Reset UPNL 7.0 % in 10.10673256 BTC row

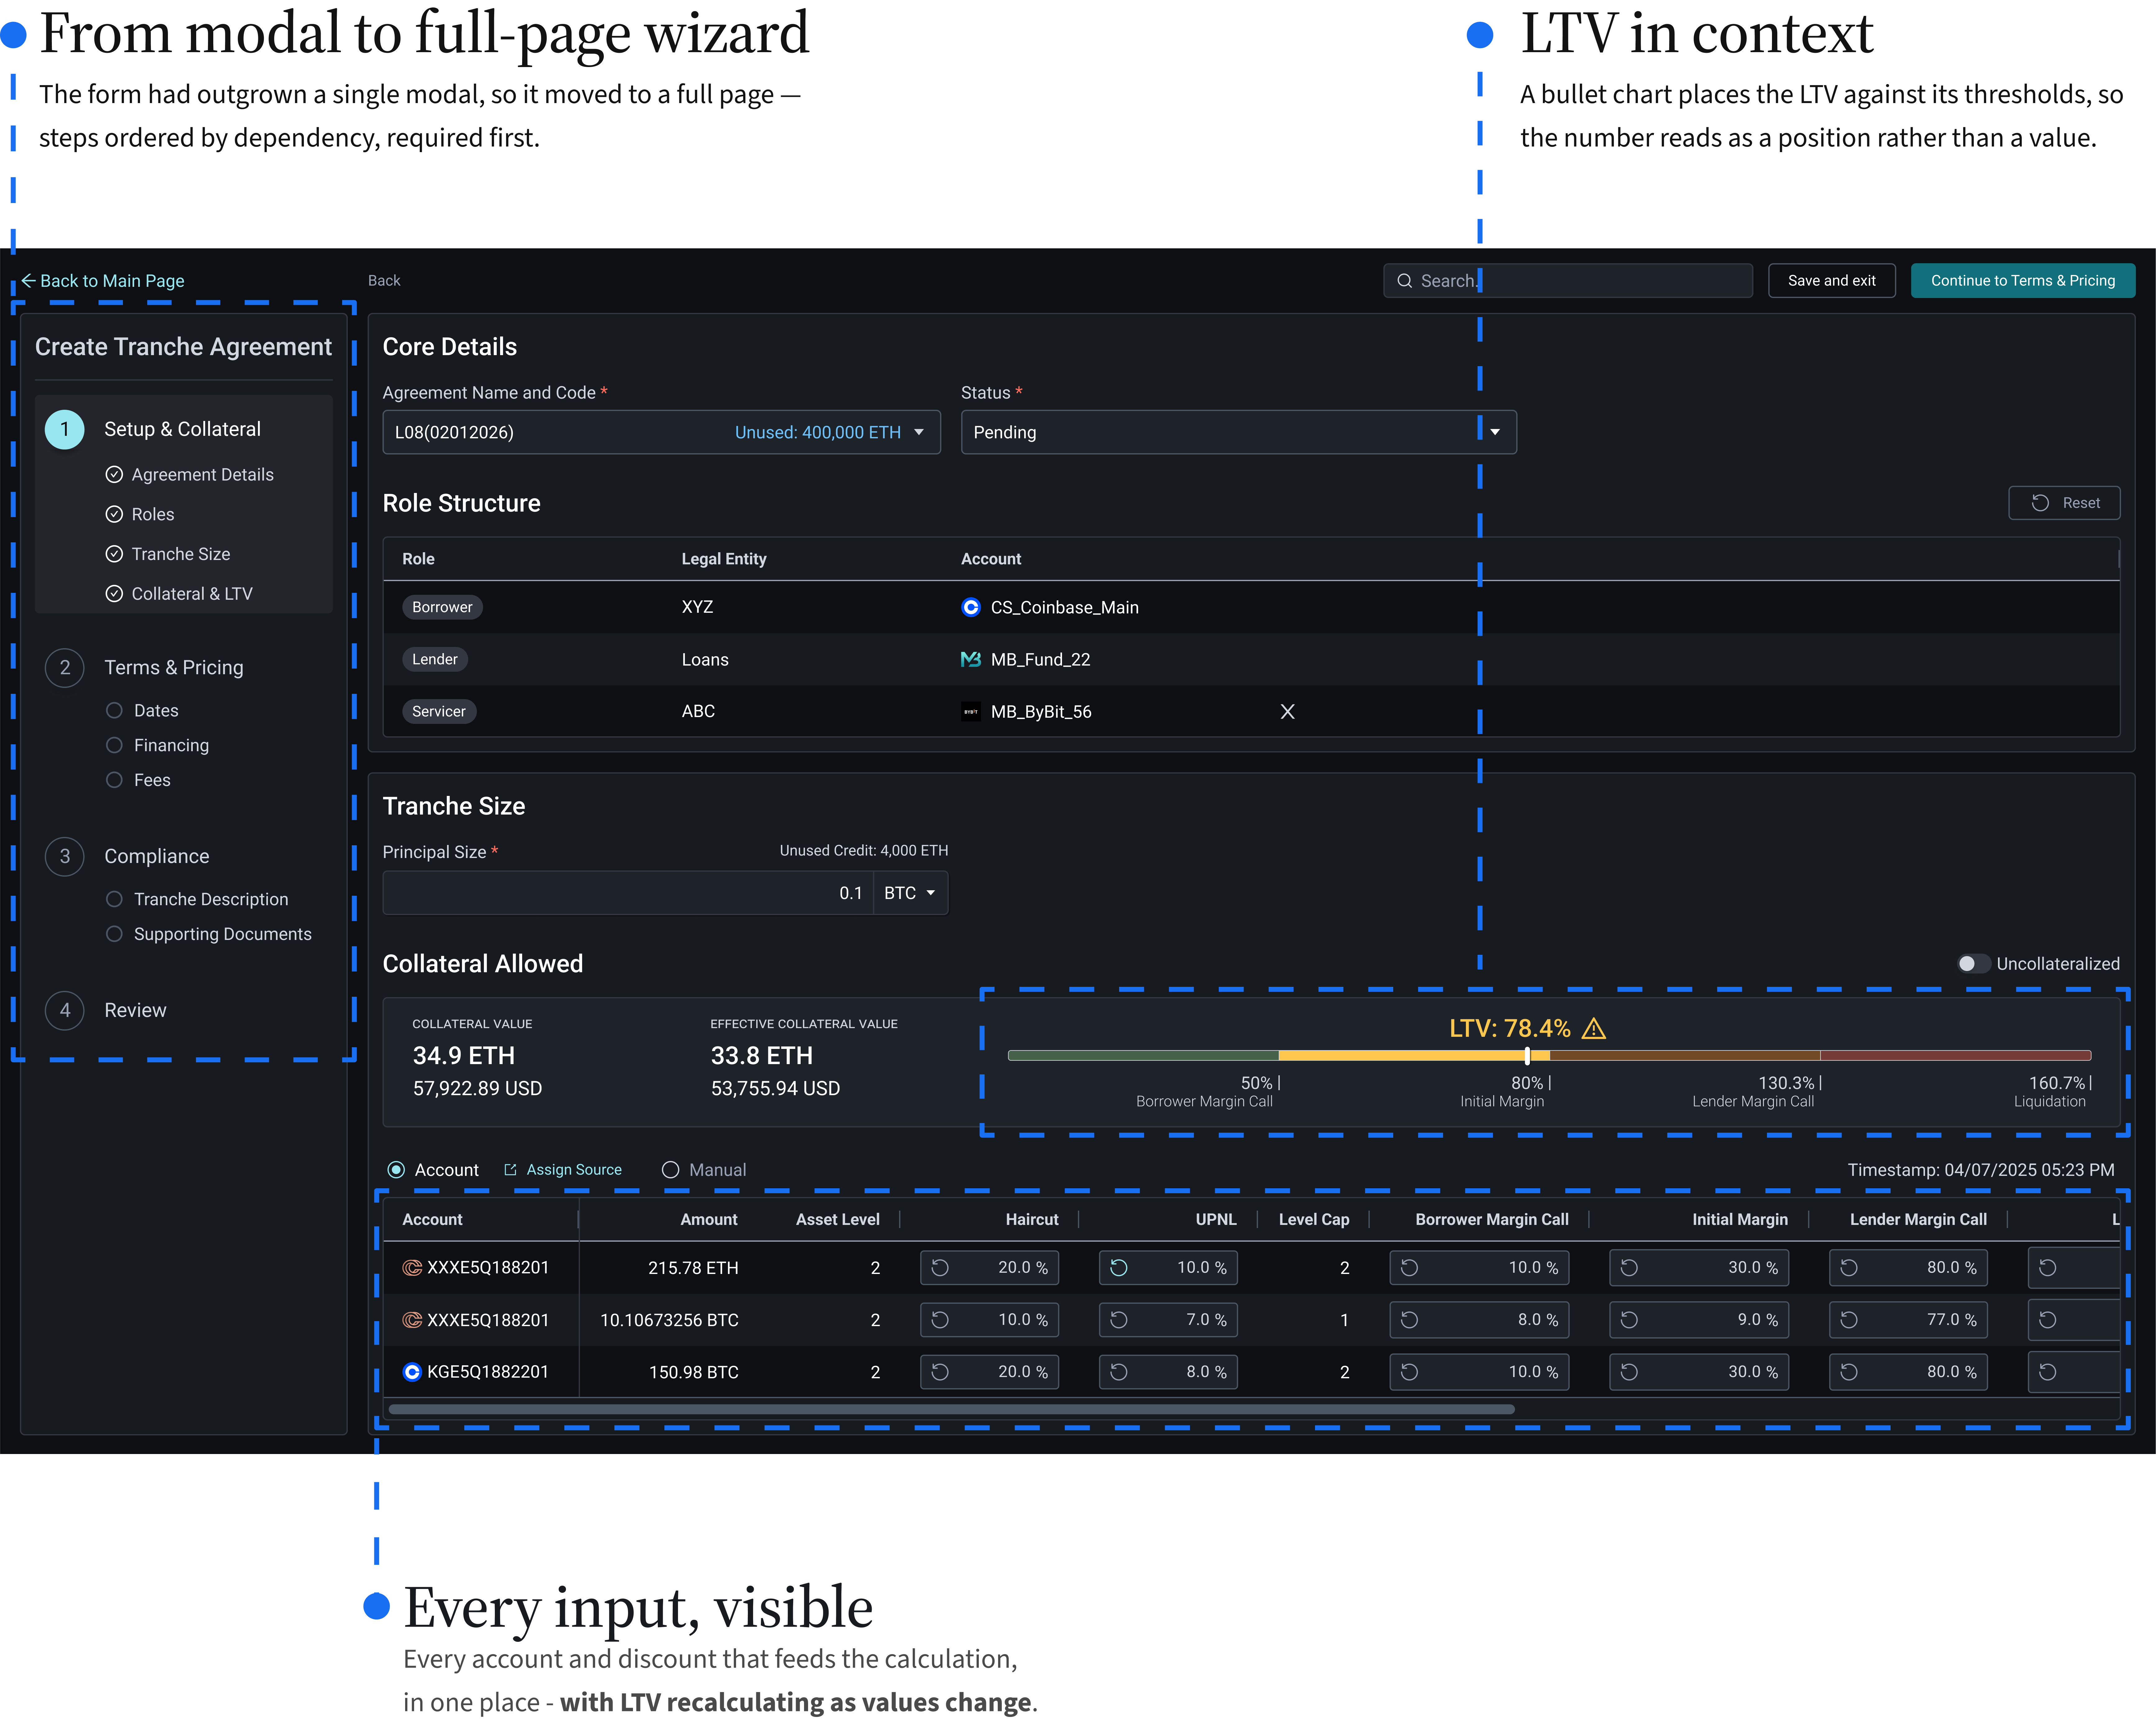click(1119, 1320)
